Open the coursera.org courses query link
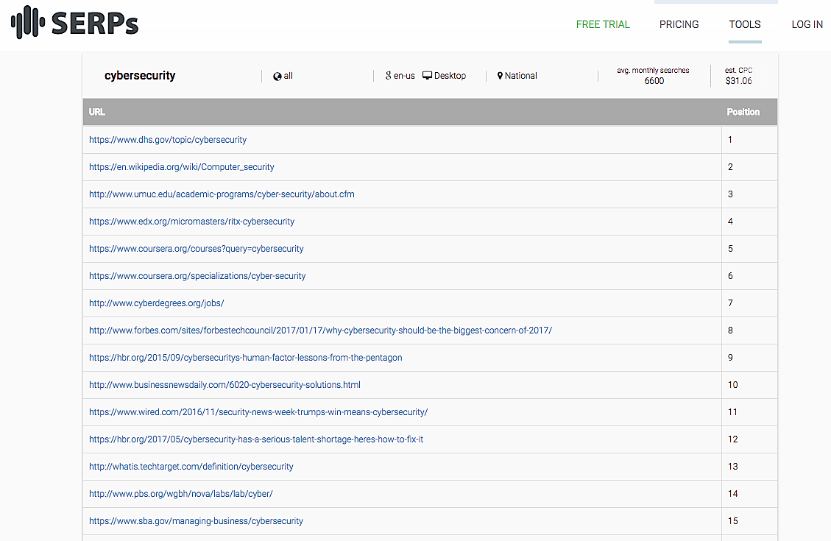The width and height of the screenshot is (831, 541). pyautogui.click(x=196, y=249)
